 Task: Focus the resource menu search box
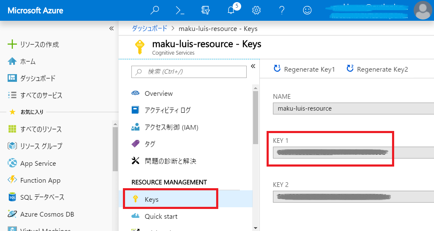pos(189,72)
